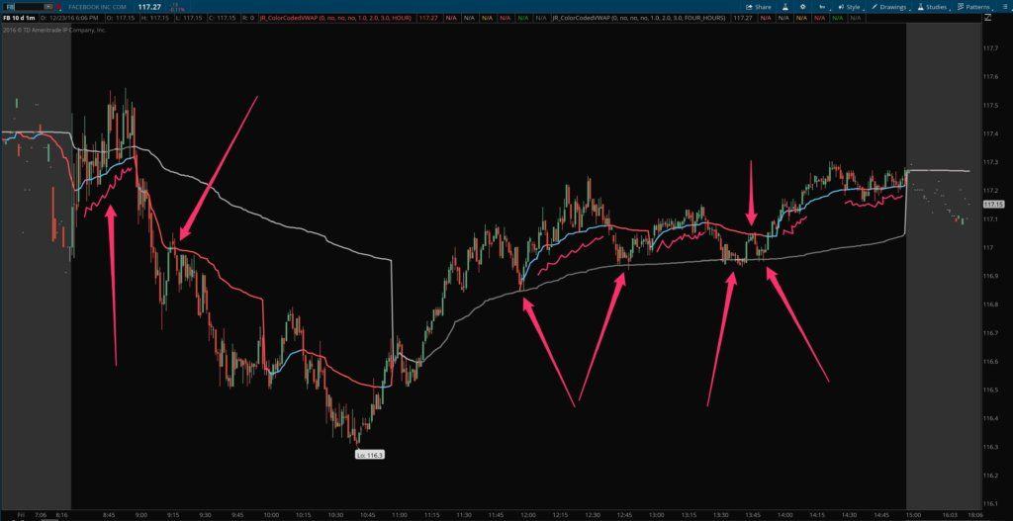This screenshot has height=521, width=1013.
Task: Open the Patterns menu
Action: [x=974, y=7]
